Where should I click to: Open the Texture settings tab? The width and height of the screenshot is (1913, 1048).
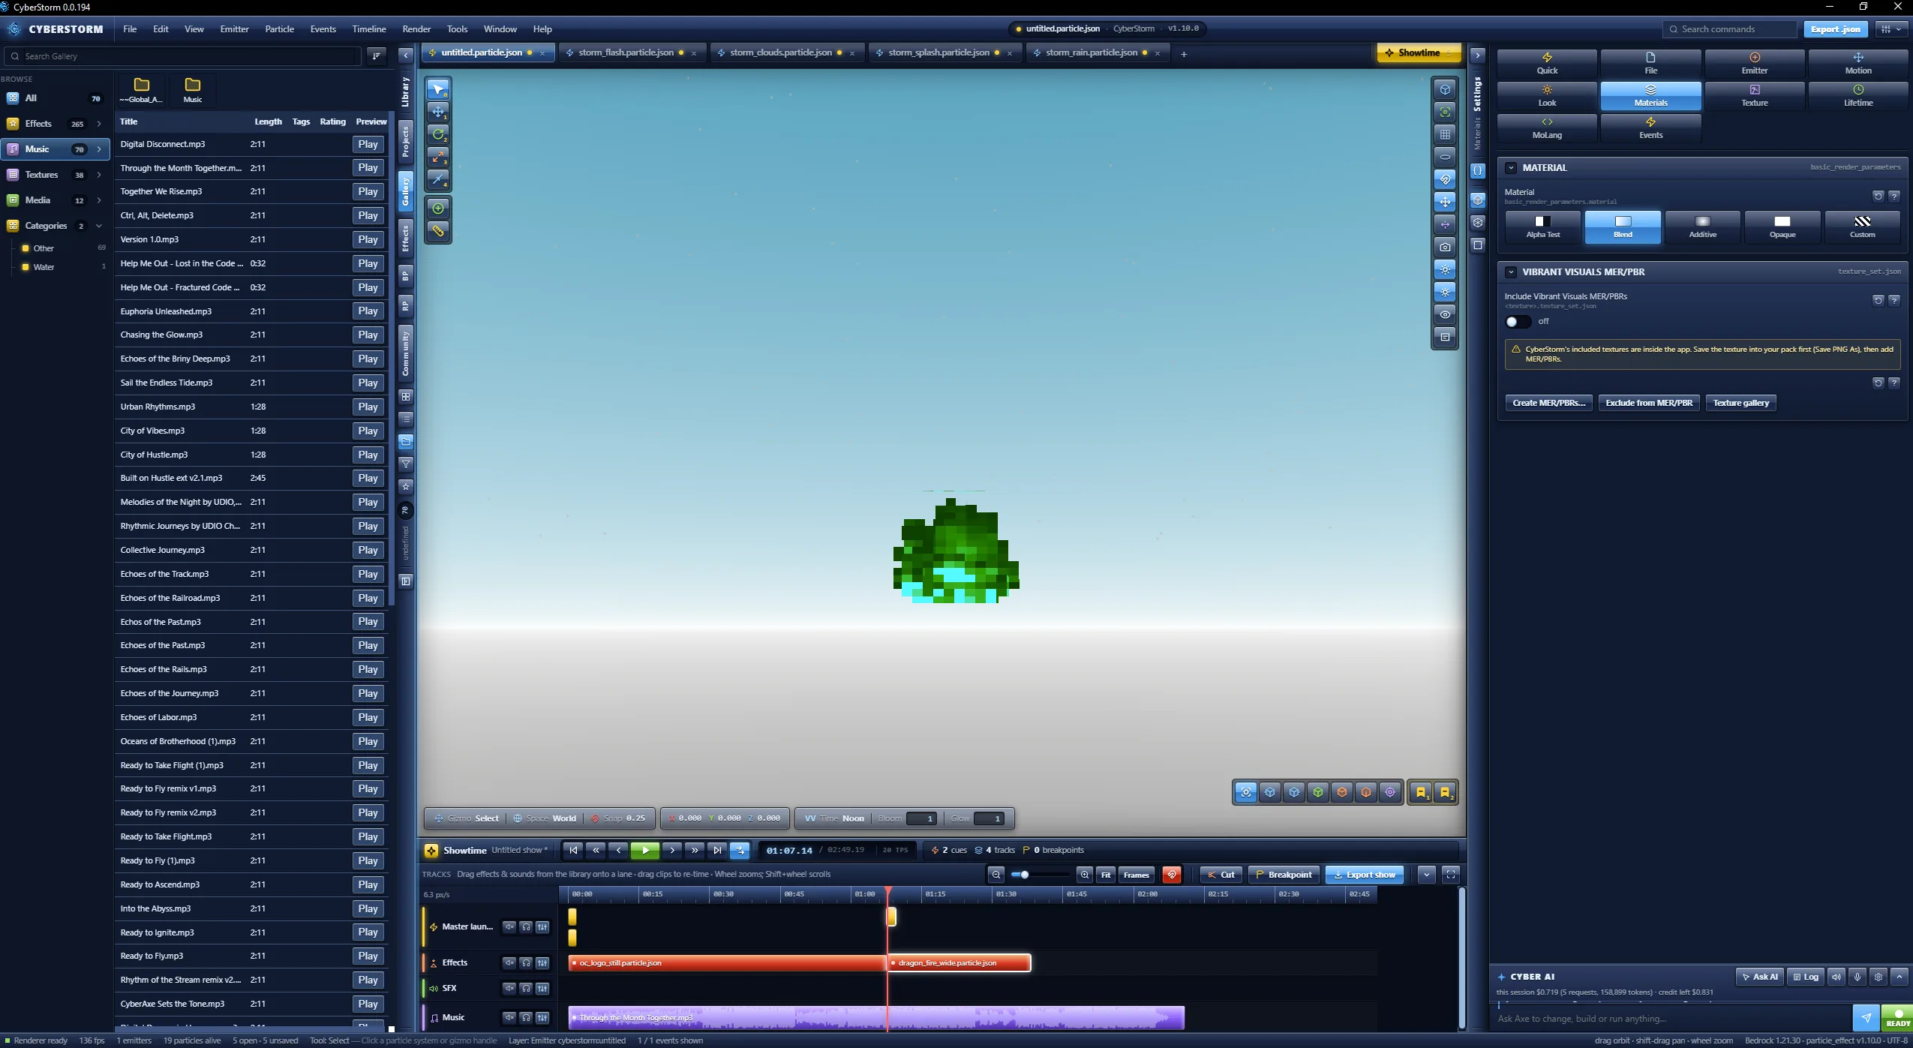[x=1754, y=96]
